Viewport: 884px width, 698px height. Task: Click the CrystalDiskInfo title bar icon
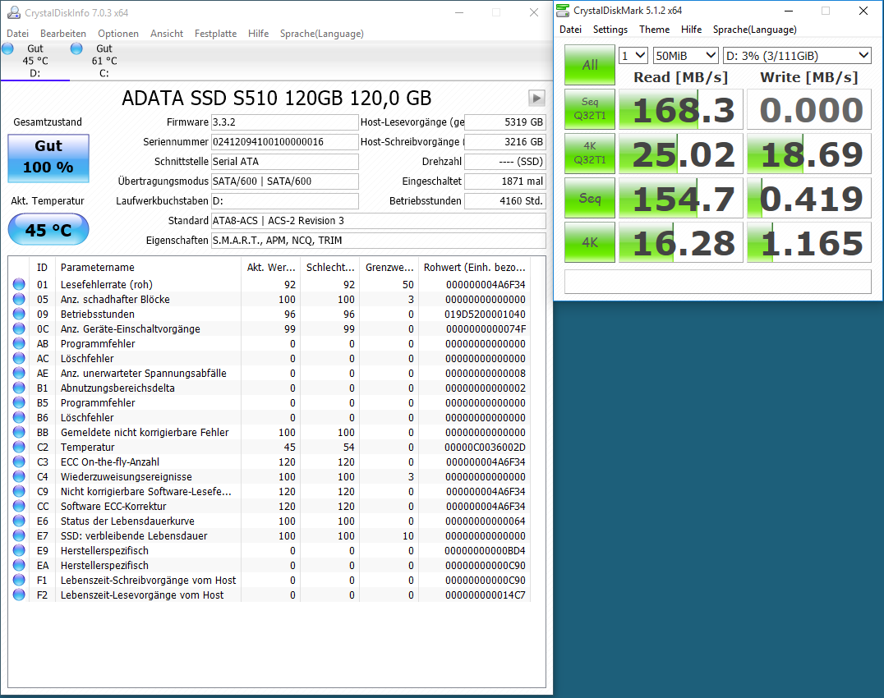(x=13, y=12)
